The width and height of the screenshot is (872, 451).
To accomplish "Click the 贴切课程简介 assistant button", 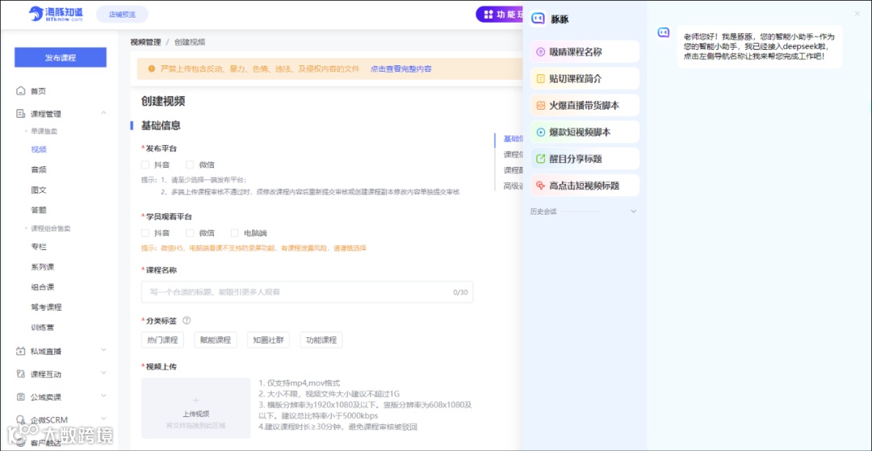I will [x=585, y=78].
